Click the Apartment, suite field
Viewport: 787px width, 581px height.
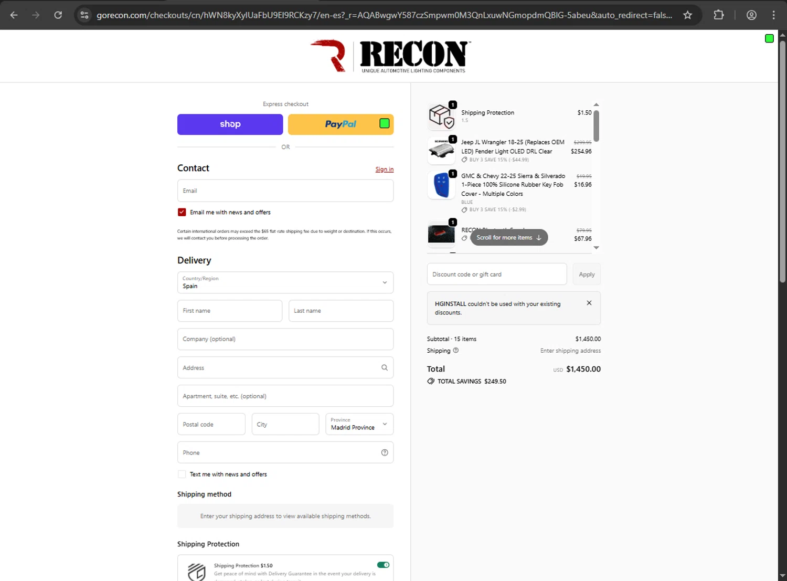[x=285, y=396]
